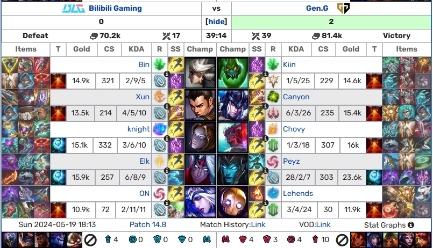
Task: Click Lehends' golden masked champion portrait
Action: click(x=232, y=202)
